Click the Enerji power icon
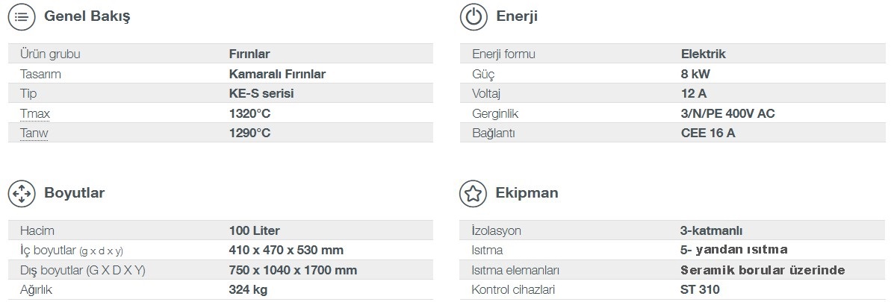This screenshot has height=302, width=891. pos(474,16)
